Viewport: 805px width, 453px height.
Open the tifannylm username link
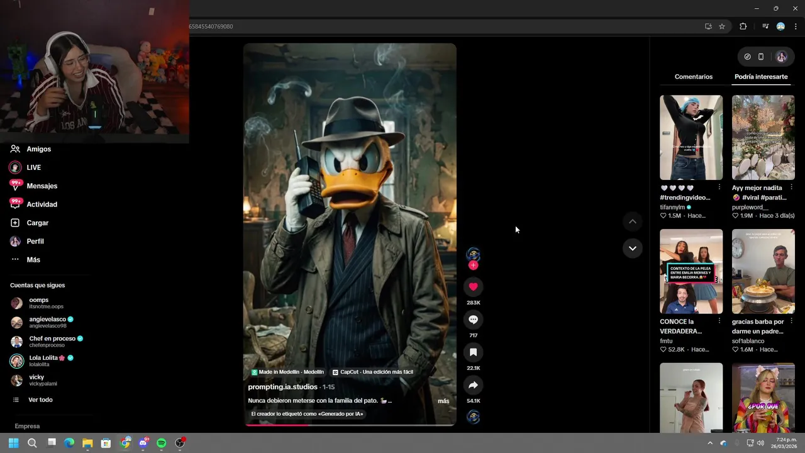(672, 207)
